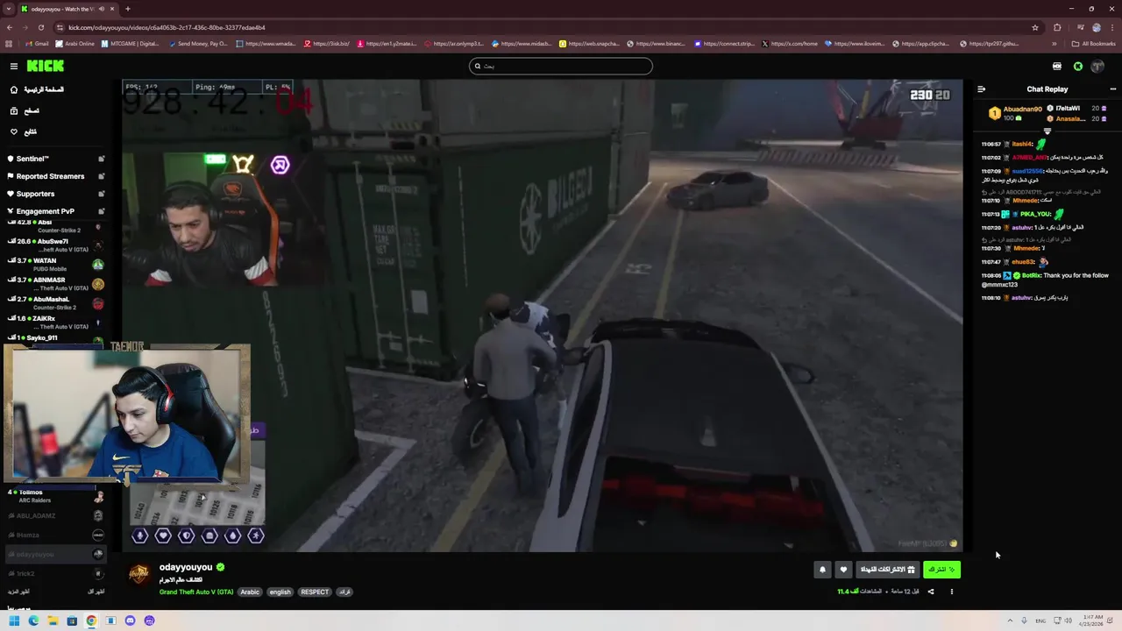Open recommended channel ZAiKRx
Image resolution: width=1122 pixels, height=631 pixels.
(55, 323)
